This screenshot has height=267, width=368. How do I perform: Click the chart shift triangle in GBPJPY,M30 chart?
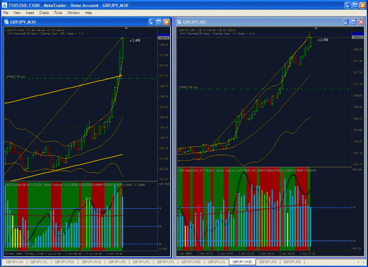coord(126,29)
